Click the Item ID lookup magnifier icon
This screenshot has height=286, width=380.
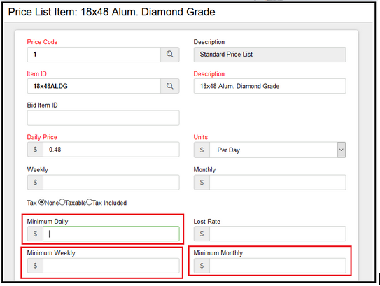tap(169, 86)
